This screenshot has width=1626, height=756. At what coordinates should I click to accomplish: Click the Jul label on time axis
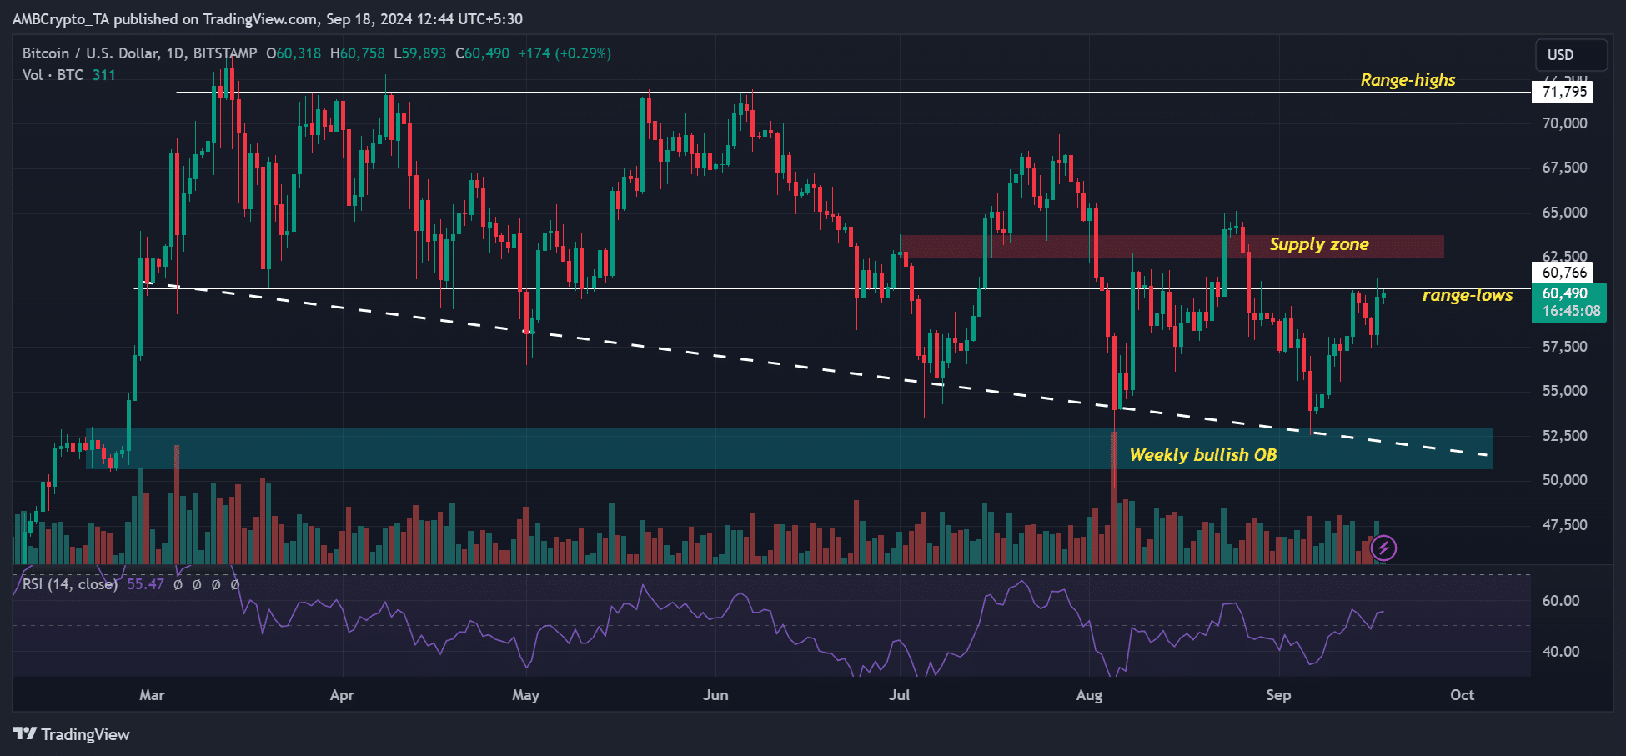[899, 695]
